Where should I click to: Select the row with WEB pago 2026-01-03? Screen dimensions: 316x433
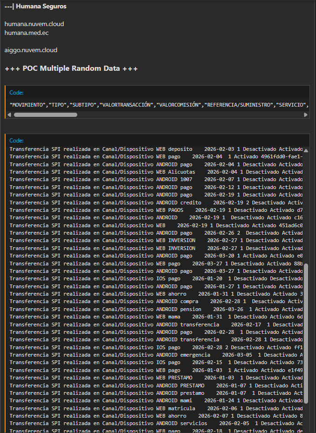(156, 370)
